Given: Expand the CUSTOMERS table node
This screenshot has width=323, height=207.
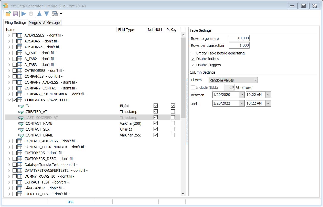Looking at the screenshot, I should click(9, 153).
